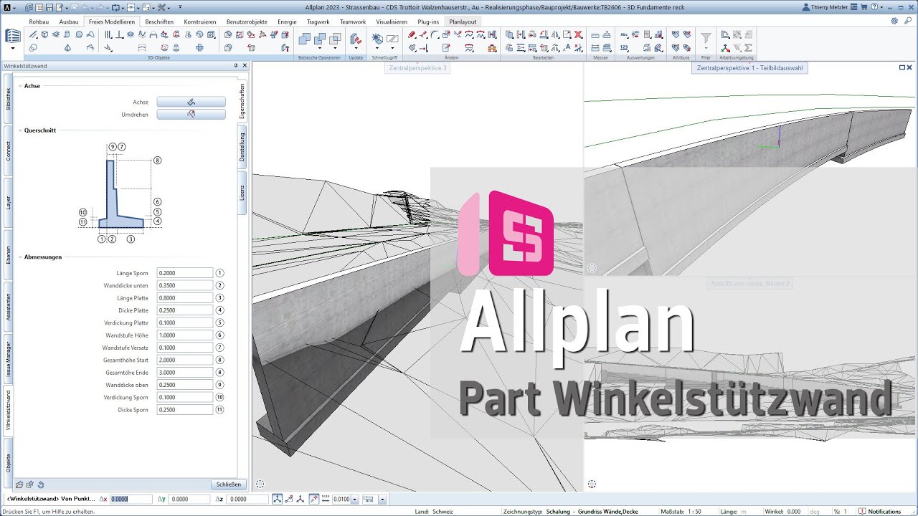Select the Cylinder 3D object tool
The width and height of the screenshot is (918, 516).
tap(67, 34)
